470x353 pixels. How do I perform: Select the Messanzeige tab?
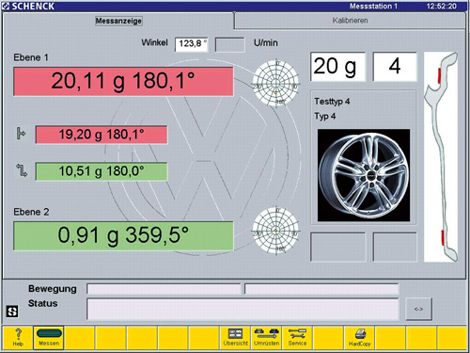tap(118, 21)
